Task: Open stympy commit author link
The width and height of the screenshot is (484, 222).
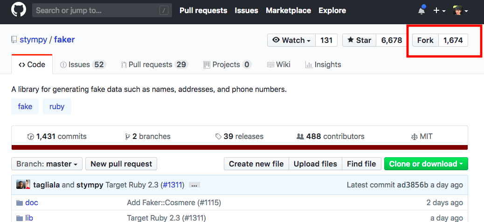Action: [x=90, y=185]
